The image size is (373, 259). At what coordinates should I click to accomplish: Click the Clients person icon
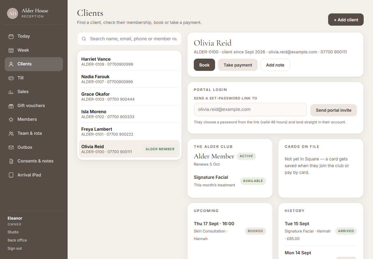click(11, 64)
